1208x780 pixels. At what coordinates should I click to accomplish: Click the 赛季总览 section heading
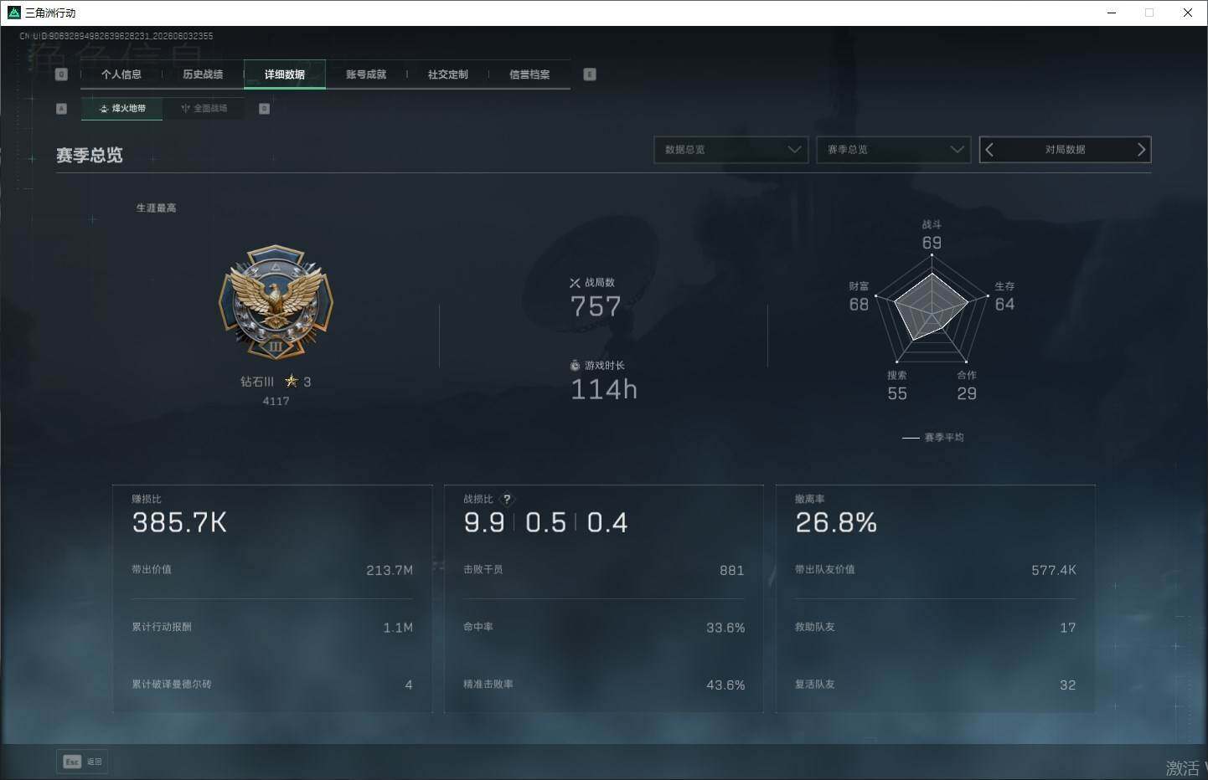(x=90, y=156)
